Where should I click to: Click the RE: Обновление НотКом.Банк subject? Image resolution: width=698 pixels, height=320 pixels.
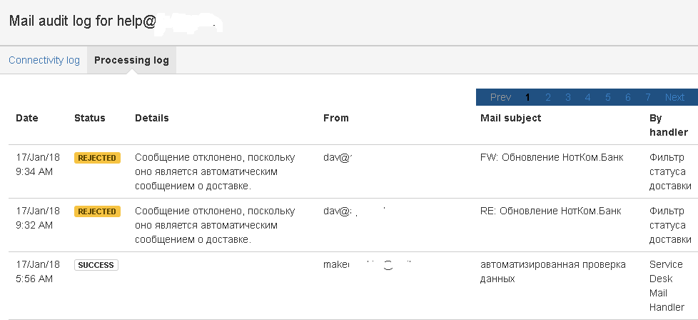pos(551,211)
